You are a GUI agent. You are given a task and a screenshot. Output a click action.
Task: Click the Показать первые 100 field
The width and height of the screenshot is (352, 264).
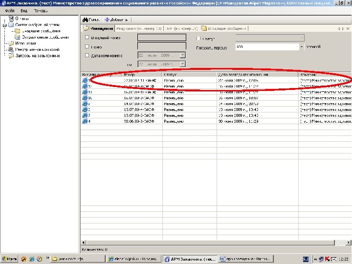click(x=267, y=47)
